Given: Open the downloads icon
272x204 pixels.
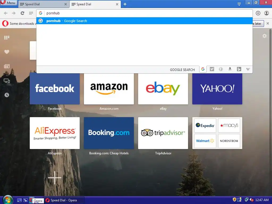Looking at the screenshot, I should [x=258, y=13].
